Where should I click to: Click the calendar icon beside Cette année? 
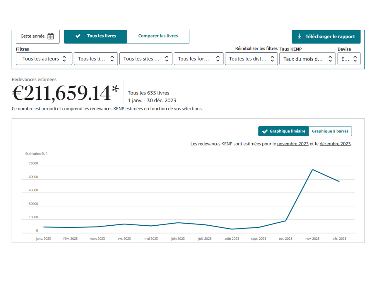(x=50, y=36)
